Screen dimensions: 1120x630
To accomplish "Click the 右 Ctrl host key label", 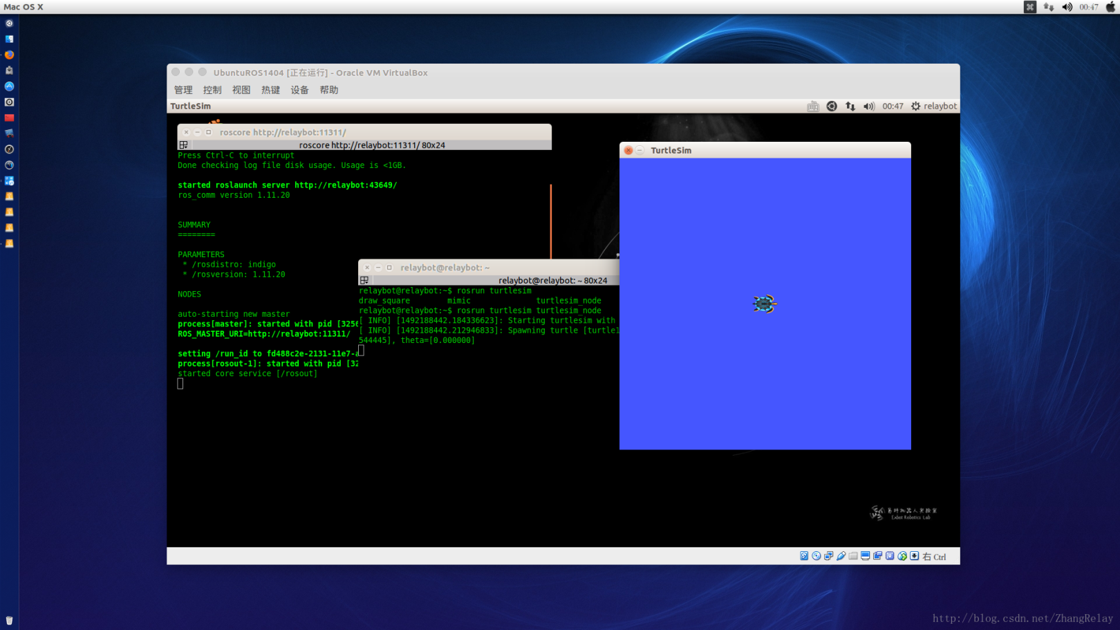I will [934, 557].
